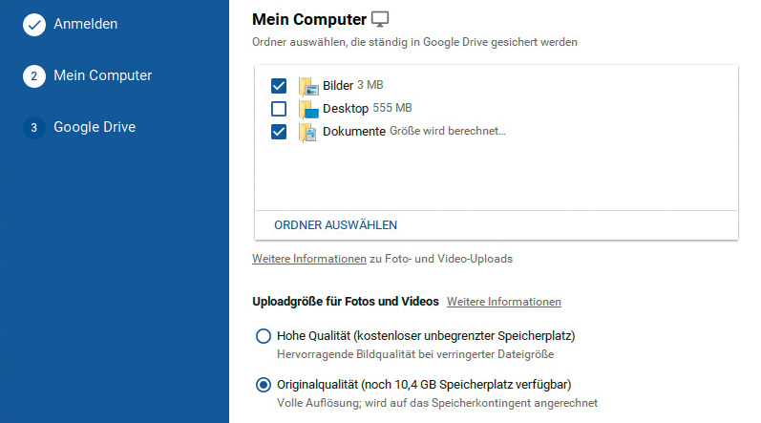Enable the Desktop folder checkbox

pyautogui.click(x=279, y=109)
